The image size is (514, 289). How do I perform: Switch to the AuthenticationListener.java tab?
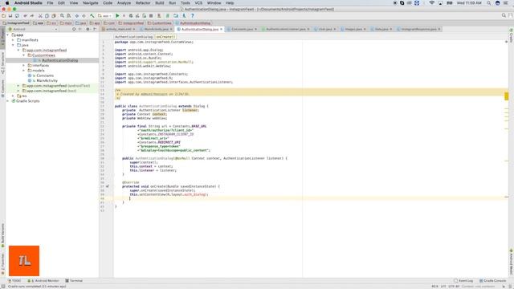pyautogui.click(x=286, y=29)
